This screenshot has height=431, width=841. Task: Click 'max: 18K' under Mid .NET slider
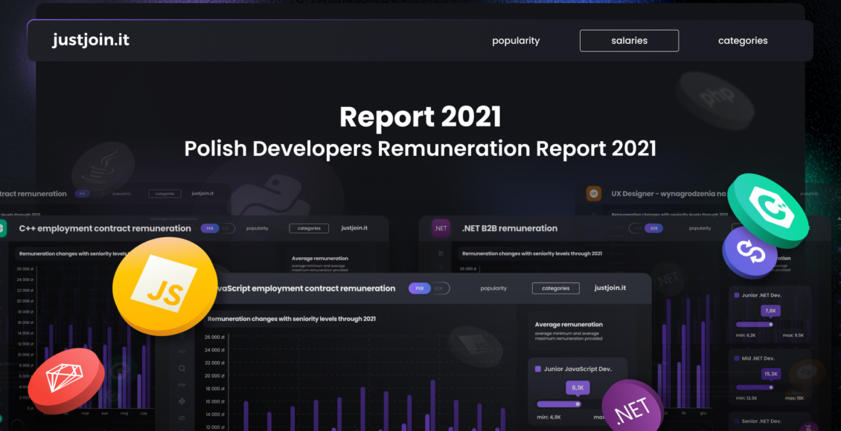click(x=794, y=398)
